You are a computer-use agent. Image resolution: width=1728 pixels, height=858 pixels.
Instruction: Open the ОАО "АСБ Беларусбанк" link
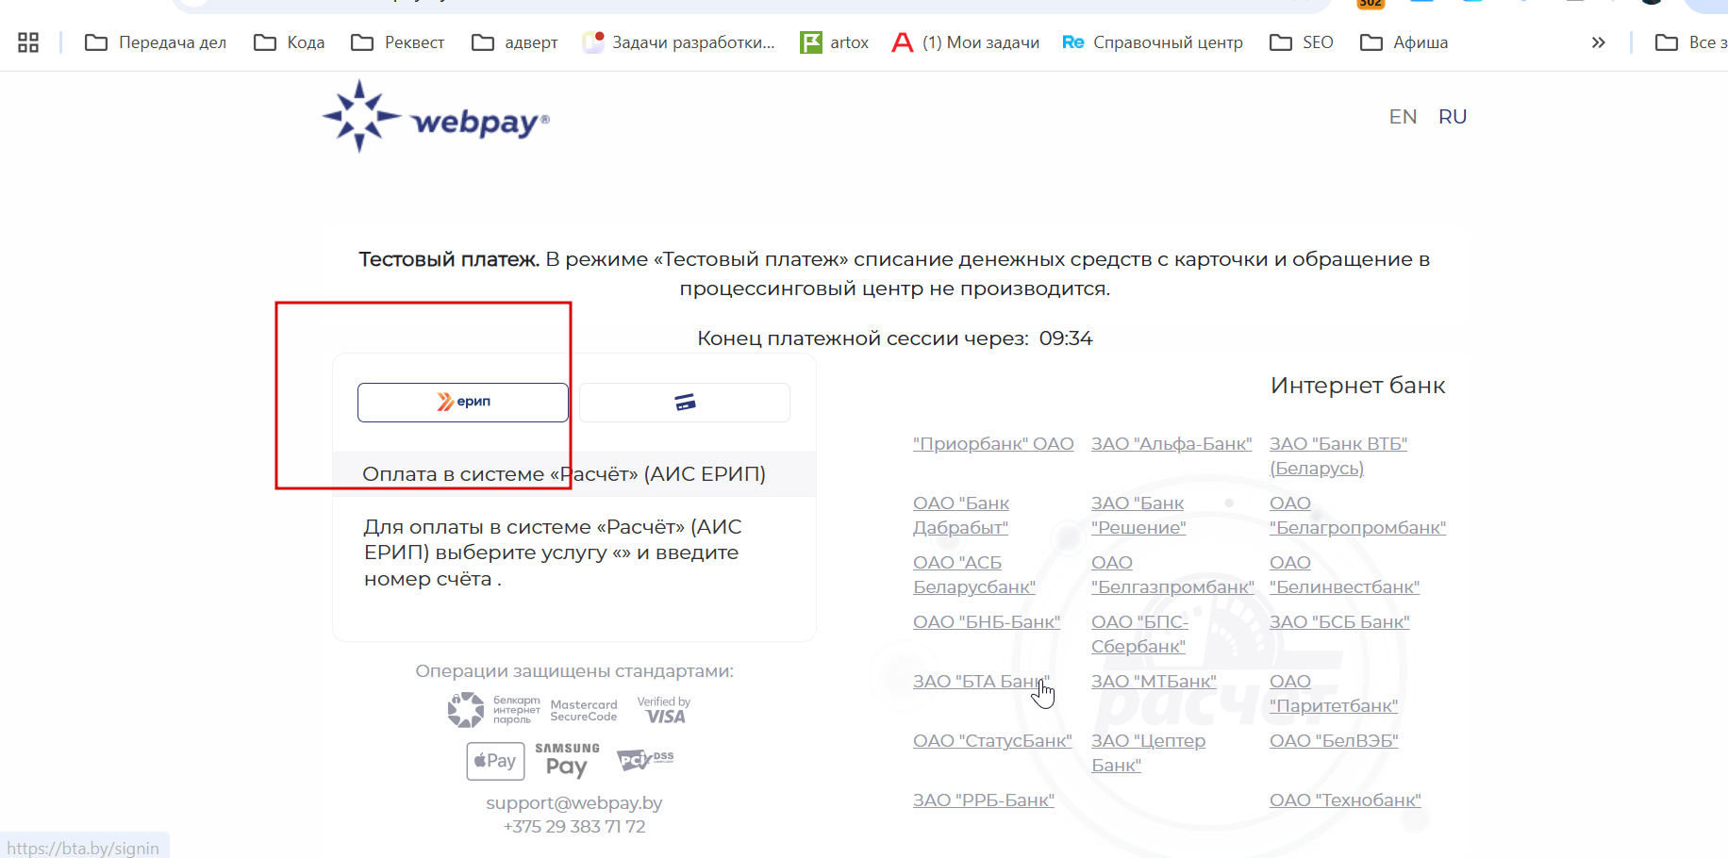tap(974, 575)
